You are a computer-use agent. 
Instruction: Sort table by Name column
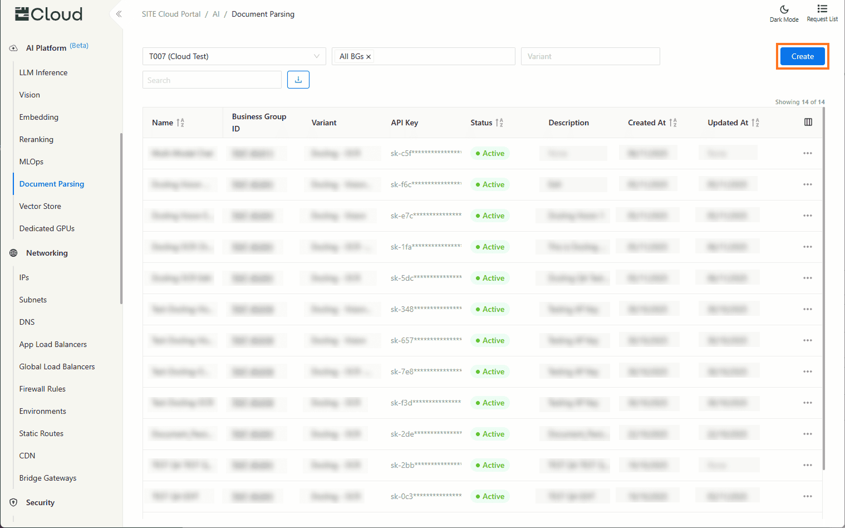180,123
